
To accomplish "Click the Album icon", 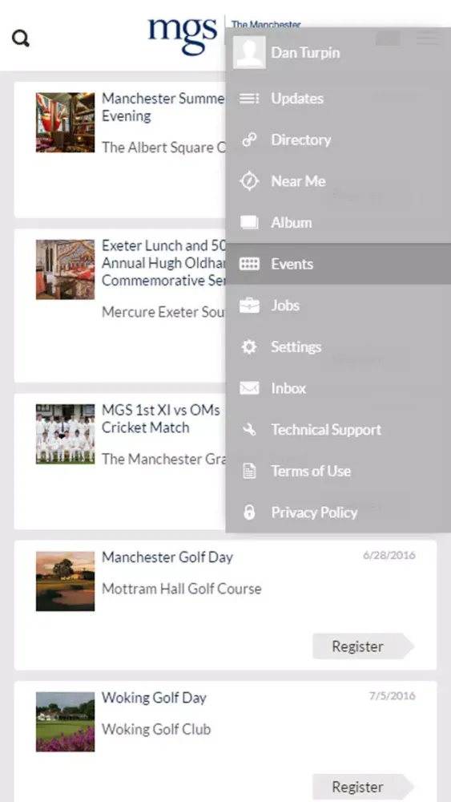I will (249, 222).
